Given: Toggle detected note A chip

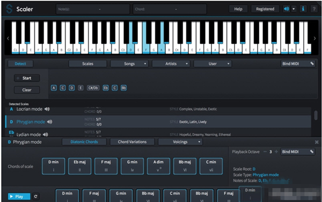Looking at the screenshot, I should pyautogui.click(x=54, y=88).
